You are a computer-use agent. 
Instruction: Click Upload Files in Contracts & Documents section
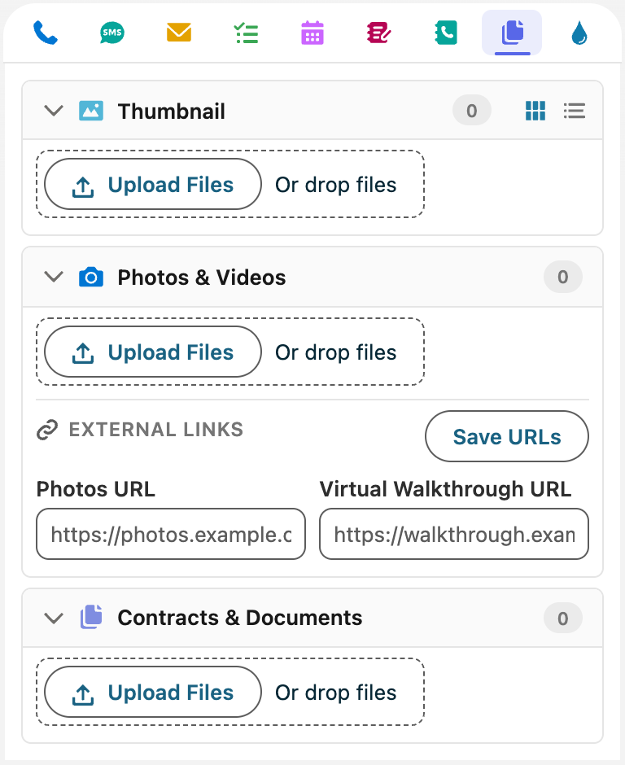[153, 693]
